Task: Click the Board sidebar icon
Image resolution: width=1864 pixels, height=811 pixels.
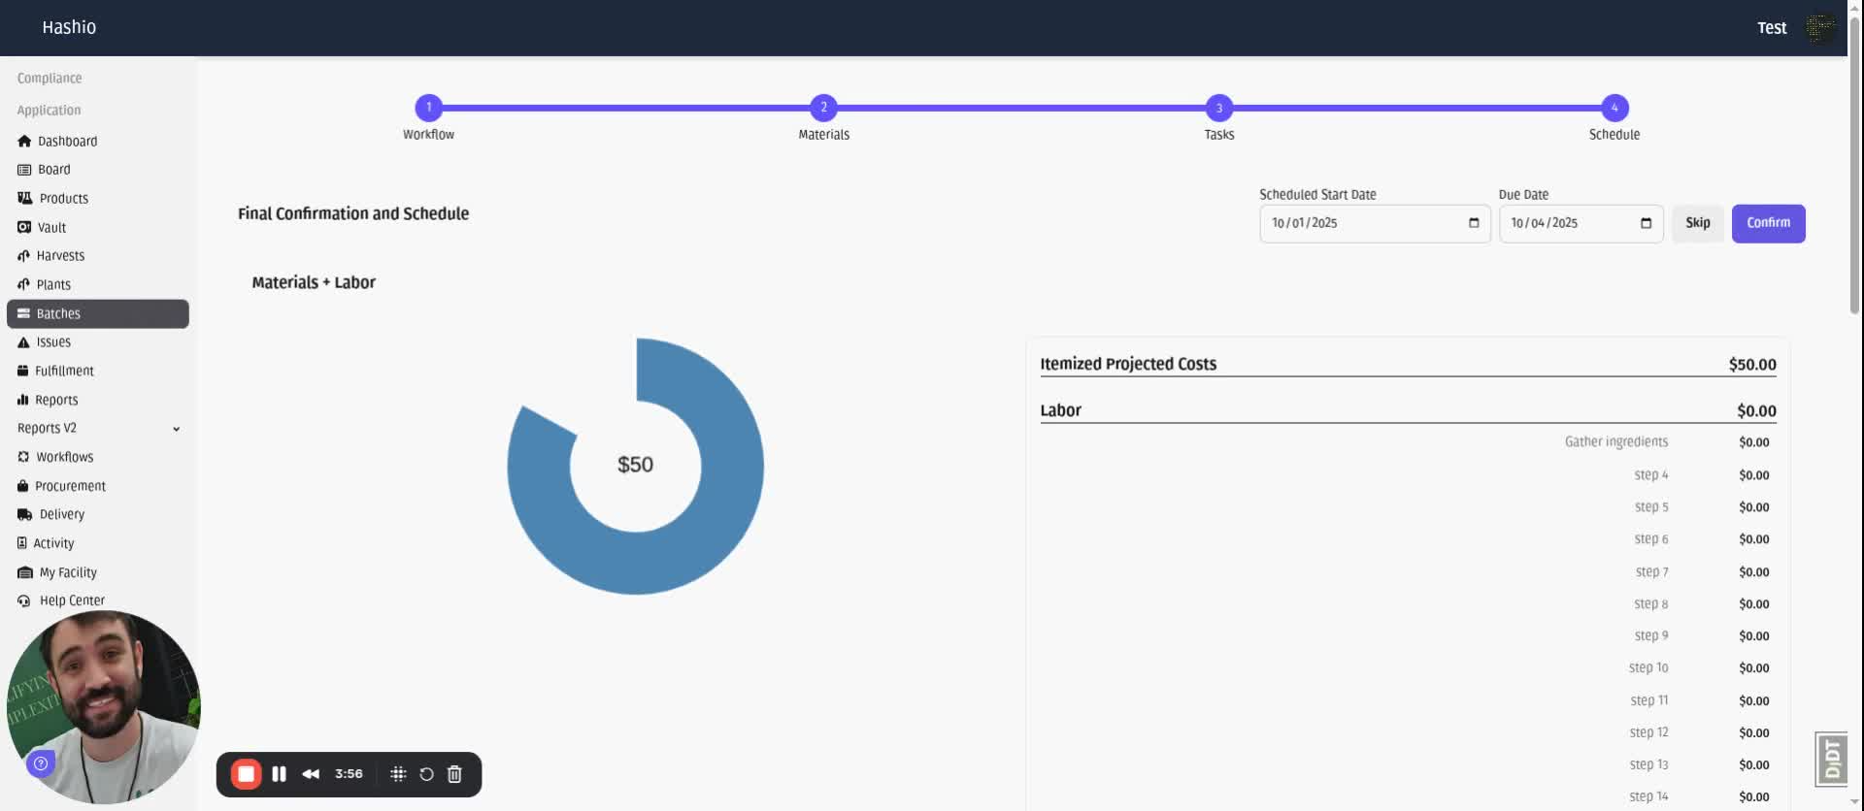Action: pyautogui.click(x=24, y=170)
